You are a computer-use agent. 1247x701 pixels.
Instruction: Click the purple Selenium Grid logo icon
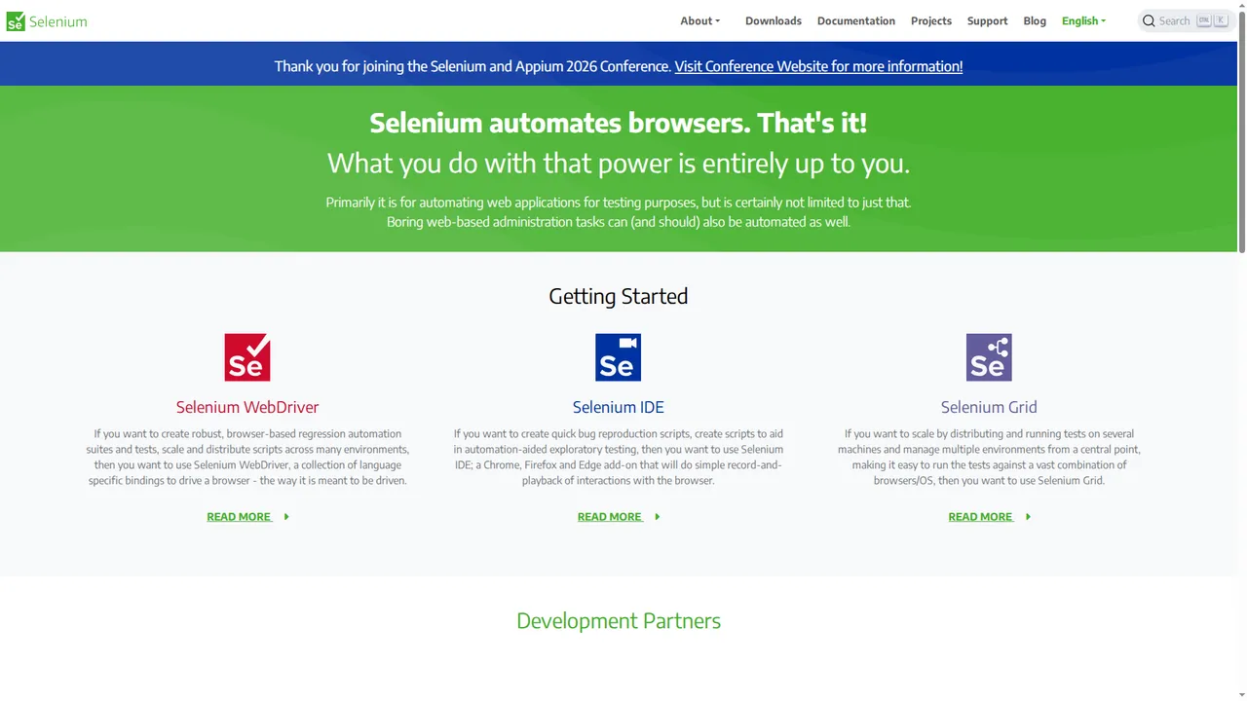989,357
